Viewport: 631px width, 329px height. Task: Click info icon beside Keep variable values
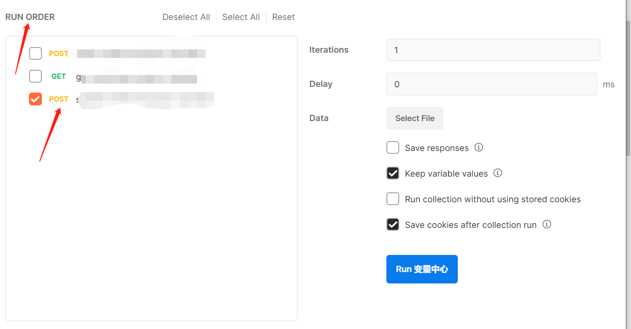tap(498, 173)
